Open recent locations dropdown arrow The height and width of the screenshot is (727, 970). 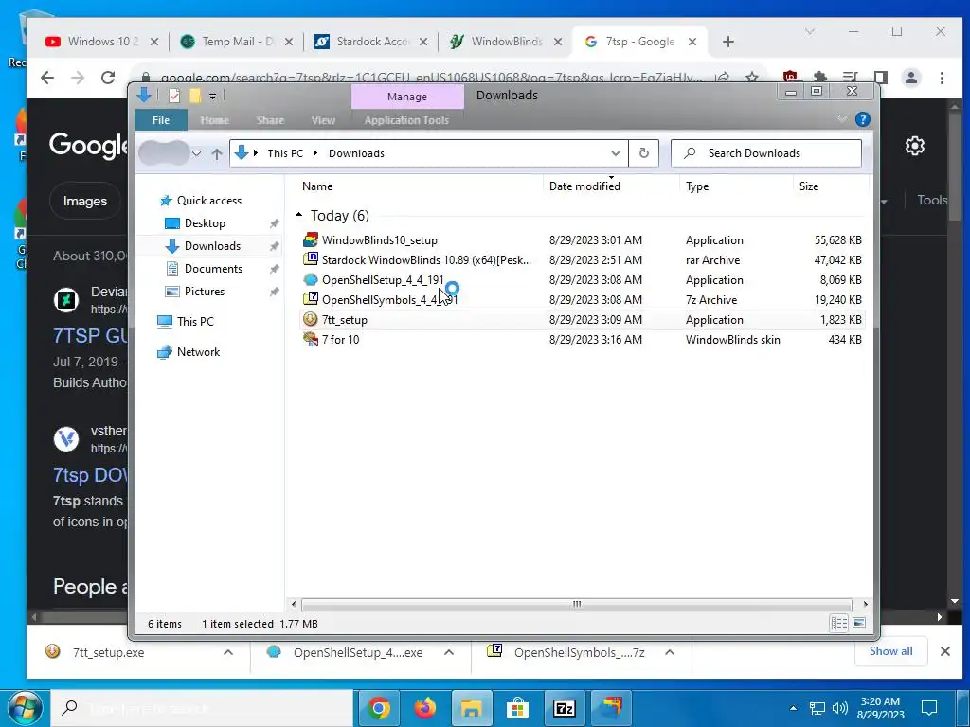coord(197,153)
